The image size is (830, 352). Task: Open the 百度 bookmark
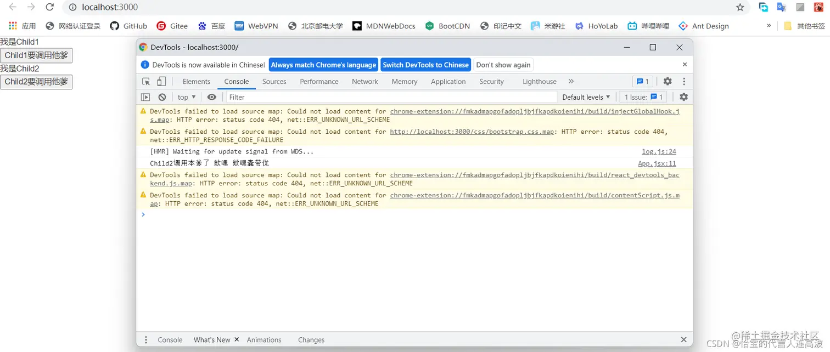pyautogui.click(x=211, y=26)
